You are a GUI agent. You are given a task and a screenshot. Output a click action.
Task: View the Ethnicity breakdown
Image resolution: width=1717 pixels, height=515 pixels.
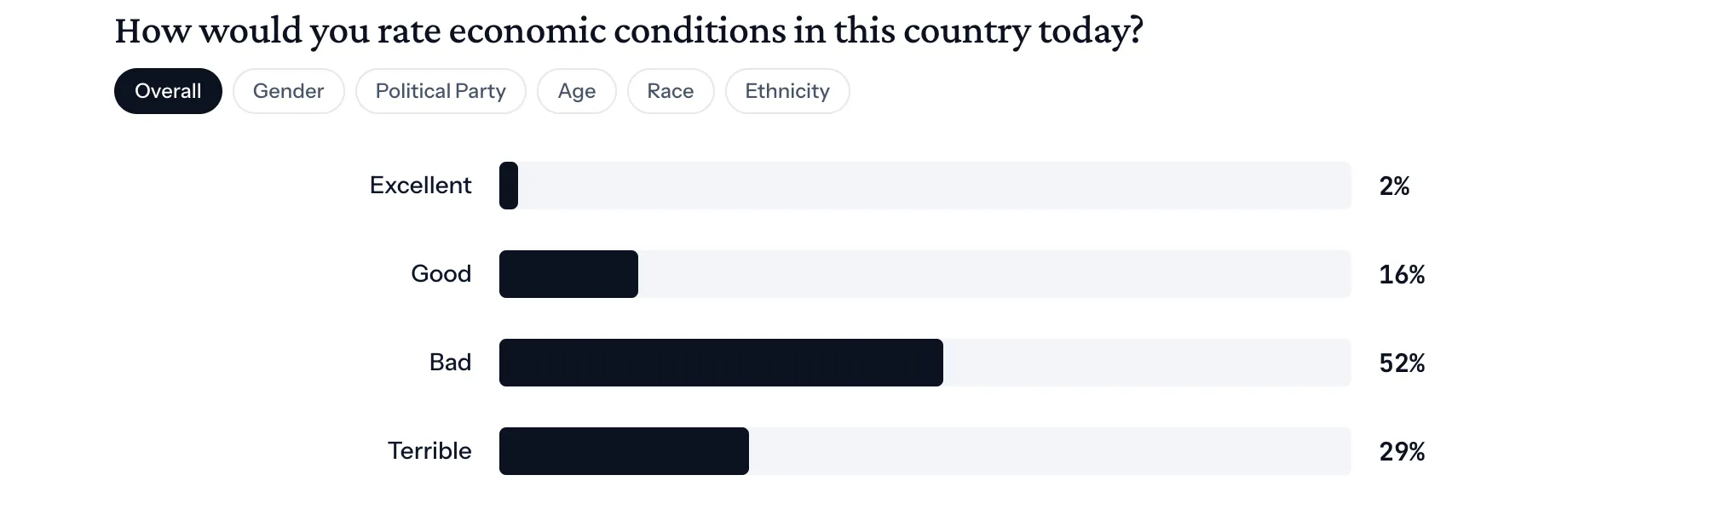pos(787,91)
